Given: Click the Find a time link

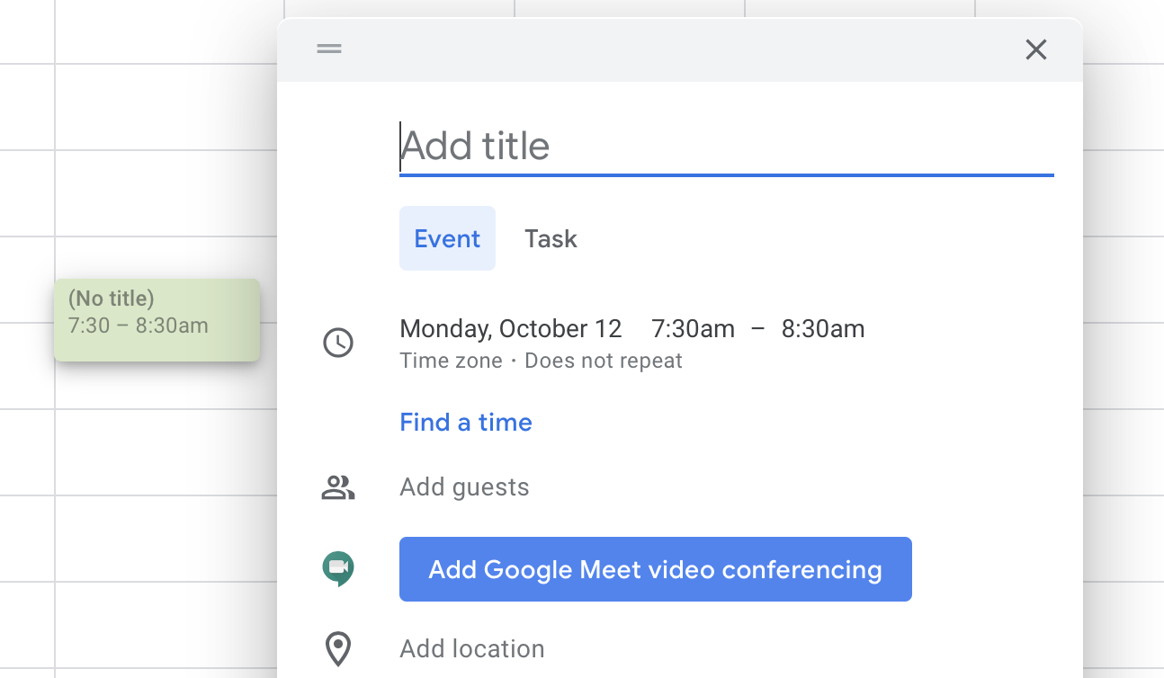Looking at the screenshot, I should tap(466, 423).
